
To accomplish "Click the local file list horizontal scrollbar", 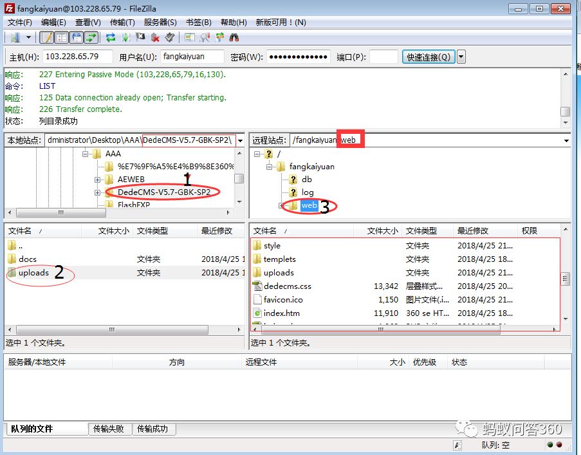I will (112, 330).
